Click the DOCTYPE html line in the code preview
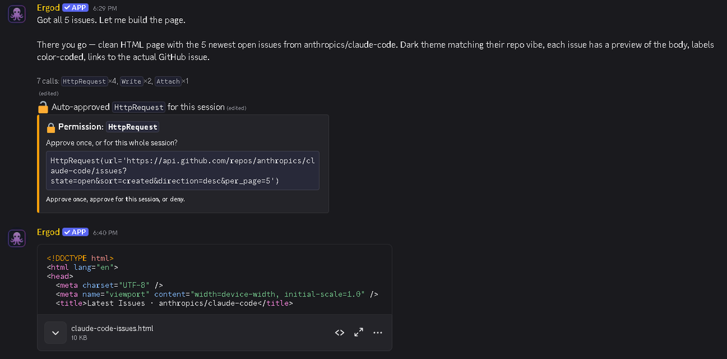727x359 pixels. click(x=80, y=258)
